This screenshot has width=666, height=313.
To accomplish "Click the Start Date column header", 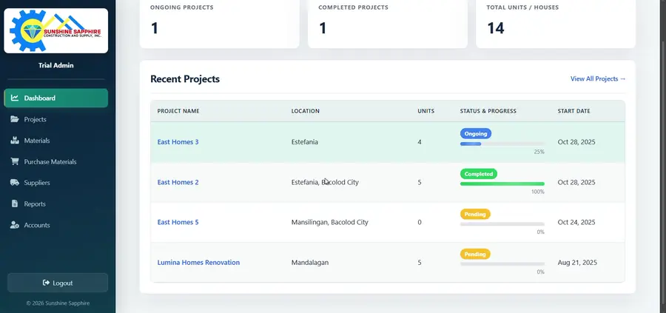I will point(573,111).
